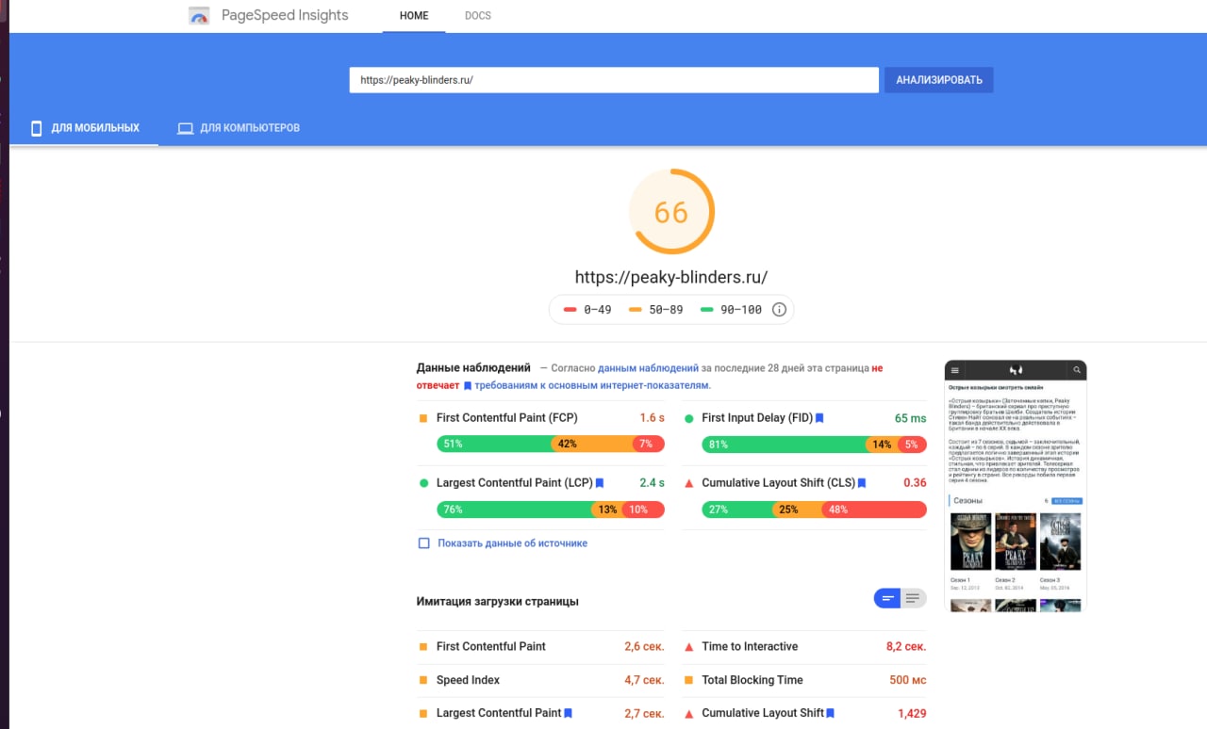Click green 76% segment of LCP bar

[515, 510]
